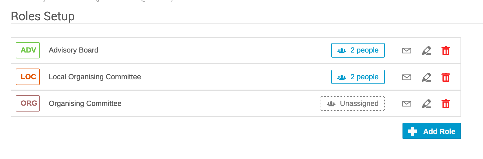Open Advisory Board 2 people list

(x=358, y=50)
